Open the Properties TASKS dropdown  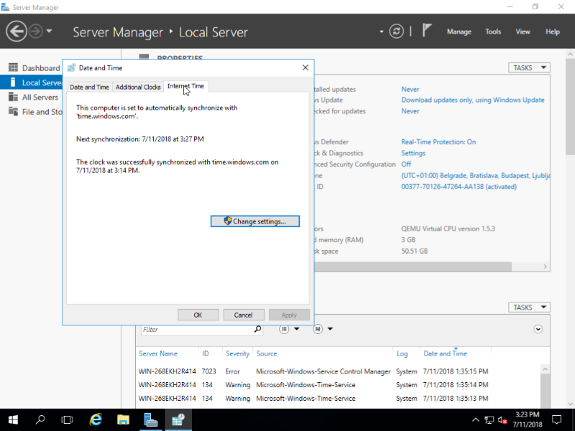(x=529, y=68)
